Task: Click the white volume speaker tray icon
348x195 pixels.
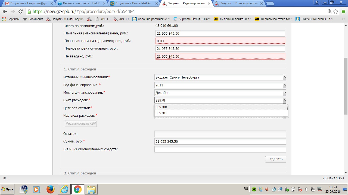Action: click(x=306, y=189)
